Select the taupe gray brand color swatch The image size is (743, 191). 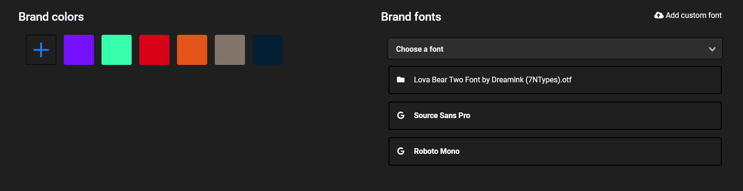[230, 50]
